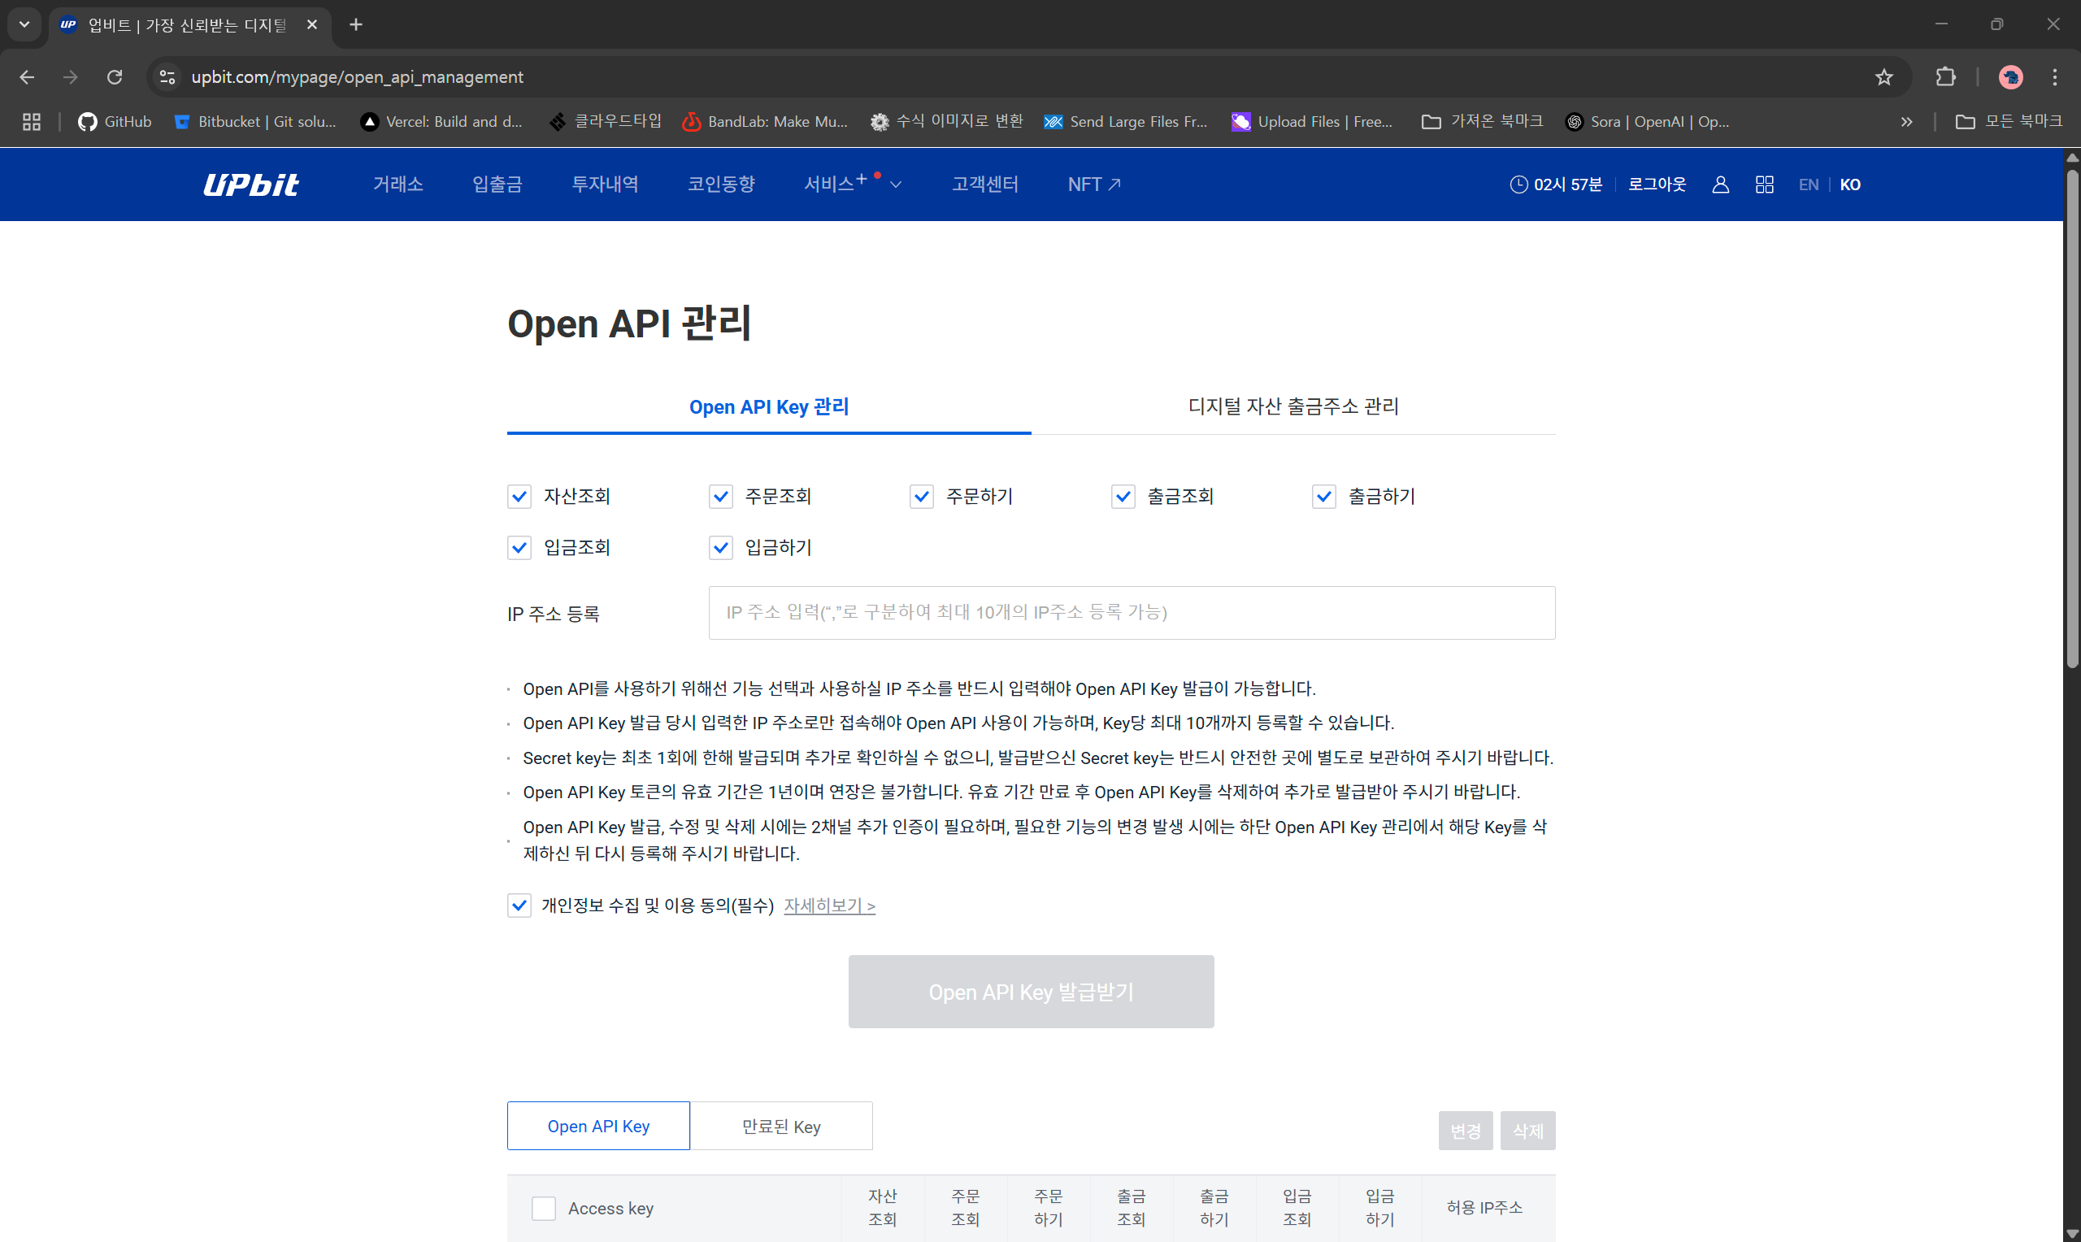Viewport: 2081px width, 1242px height.
Task: Open the 모든 북마크 folder
Action: [x=2008, y=122]
